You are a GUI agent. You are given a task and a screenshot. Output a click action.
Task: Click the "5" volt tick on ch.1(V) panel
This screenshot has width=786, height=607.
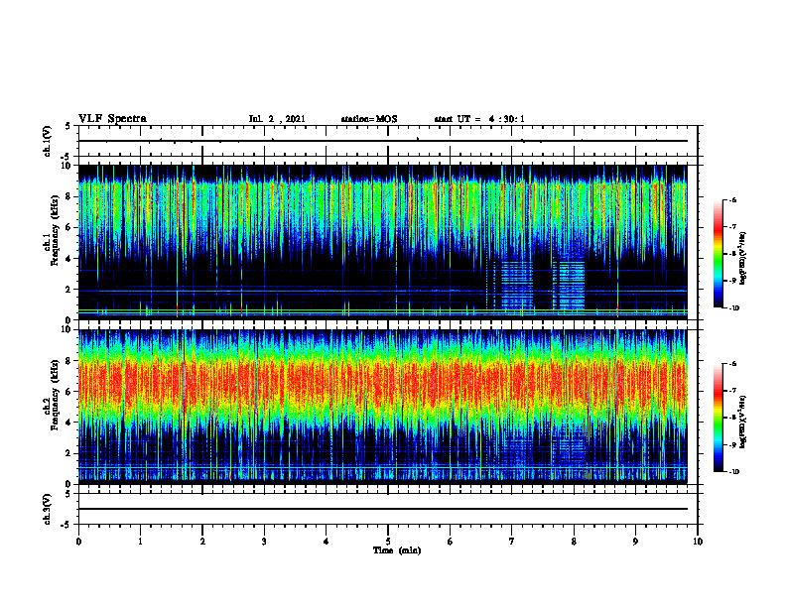click(68, 126)
